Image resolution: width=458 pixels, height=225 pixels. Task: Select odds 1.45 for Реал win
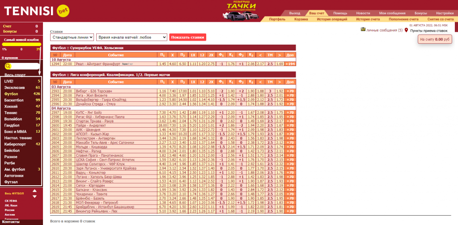162,64
